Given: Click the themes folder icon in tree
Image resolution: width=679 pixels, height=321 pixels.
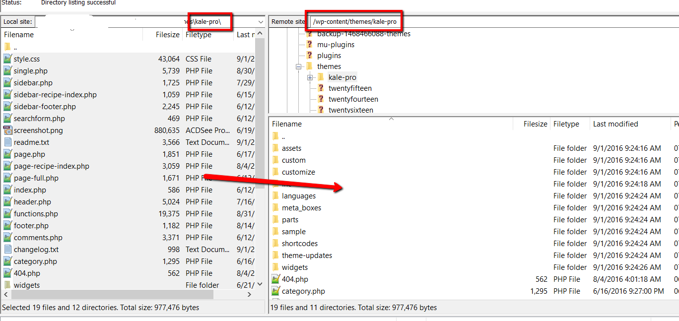Looking at the screenshot, I should tap(310, 66).
